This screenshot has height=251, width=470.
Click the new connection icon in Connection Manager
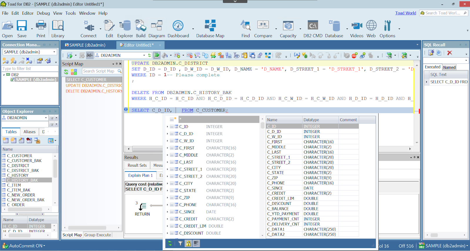point(6,61)
